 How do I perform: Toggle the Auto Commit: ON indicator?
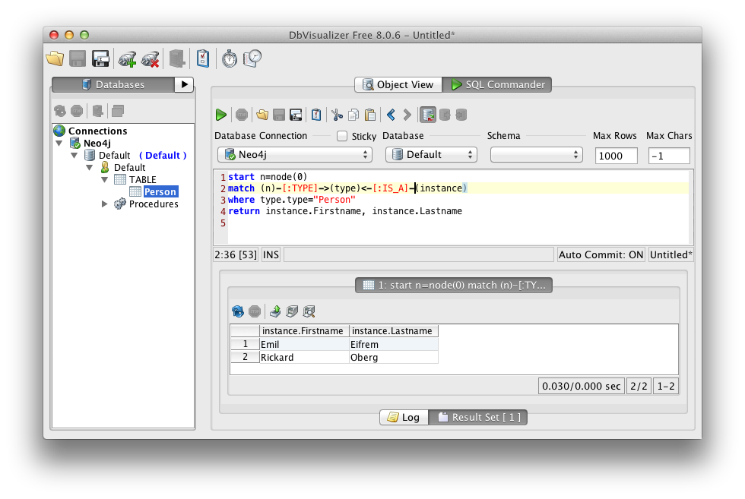point(601,255)
